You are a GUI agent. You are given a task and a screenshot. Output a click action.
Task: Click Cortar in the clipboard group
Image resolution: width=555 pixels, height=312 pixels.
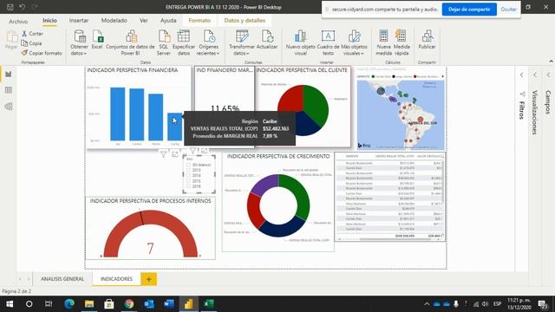[32, 34]
